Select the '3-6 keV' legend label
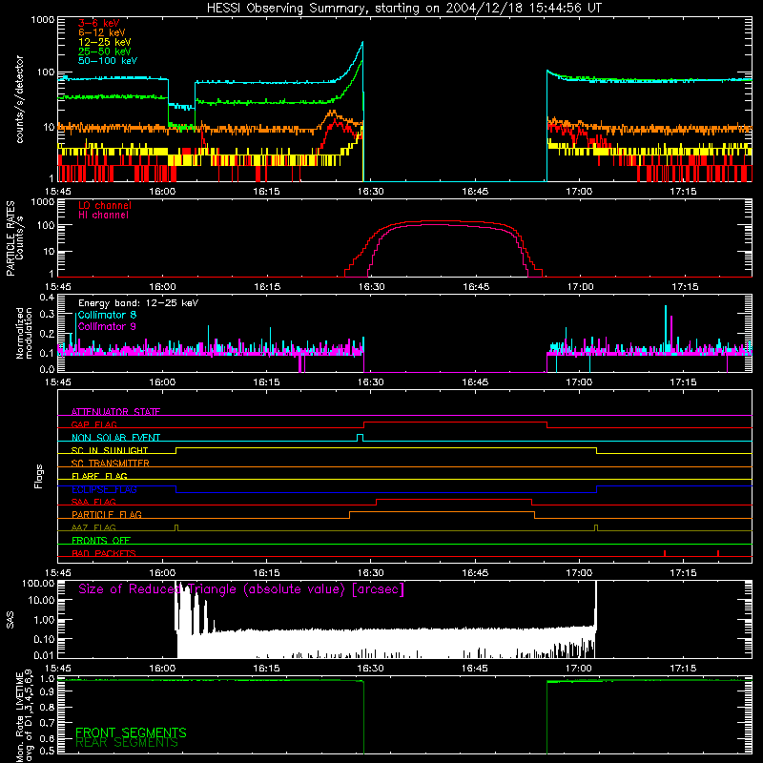Viewport: 763px width, 763px height. (99, 23)
